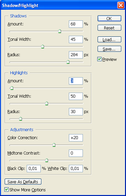This screenshot has width=126, height=196.
Task: Click the OK button
Action: [x=109, y=18]
